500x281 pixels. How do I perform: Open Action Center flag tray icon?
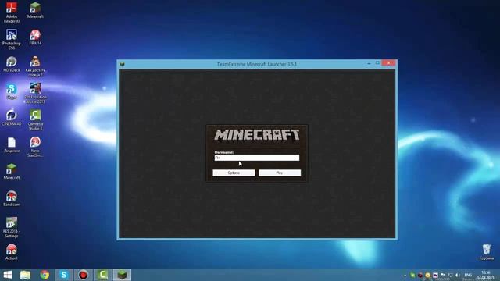click(x=443, y=275)
